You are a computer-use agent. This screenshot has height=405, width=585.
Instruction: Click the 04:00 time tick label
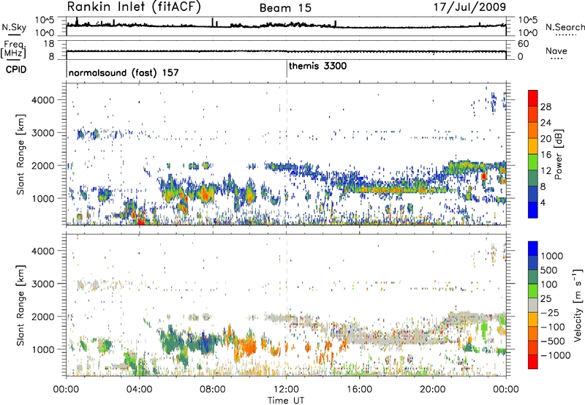(x=139, y=389)
